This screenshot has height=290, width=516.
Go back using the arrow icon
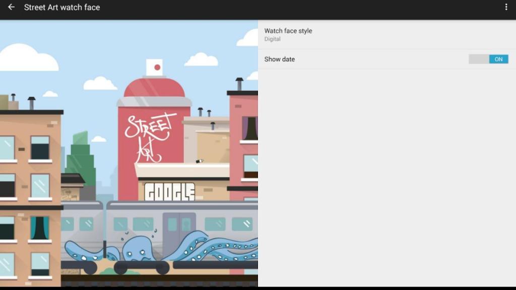point(11,7)
